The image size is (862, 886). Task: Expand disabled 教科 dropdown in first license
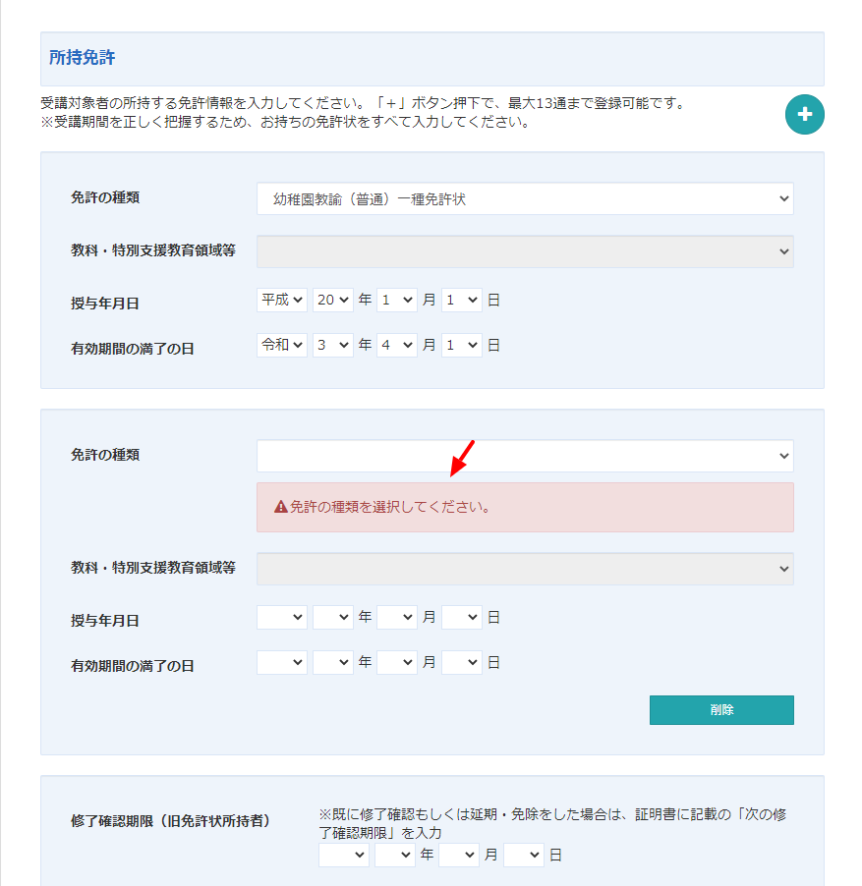pyautogui.click(x=524, y=251)
